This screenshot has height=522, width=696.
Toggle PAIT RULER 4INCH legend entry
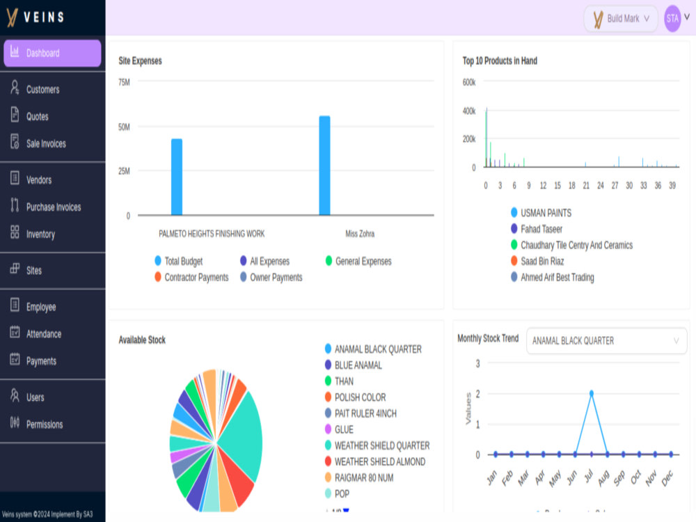click(361, 413)
